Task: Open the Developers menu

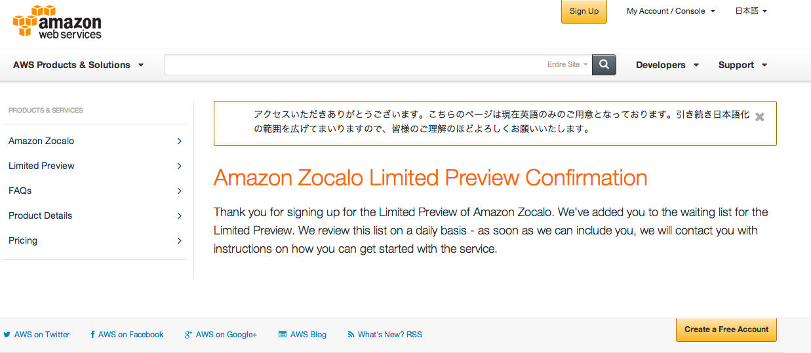Action: 667,65
